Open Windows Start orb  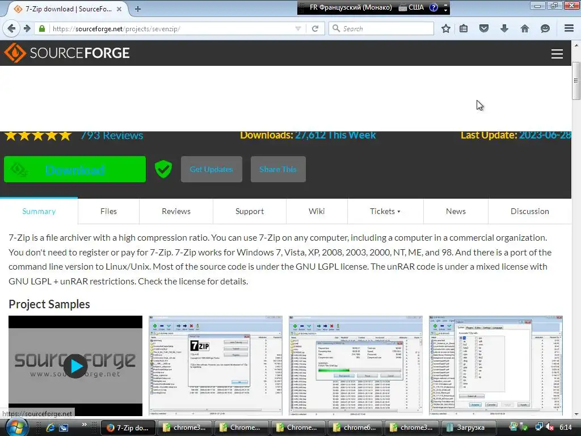tap(17, 427)
